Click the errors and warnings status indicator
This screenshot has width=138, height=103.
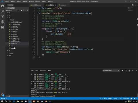[x=4, y=98]
